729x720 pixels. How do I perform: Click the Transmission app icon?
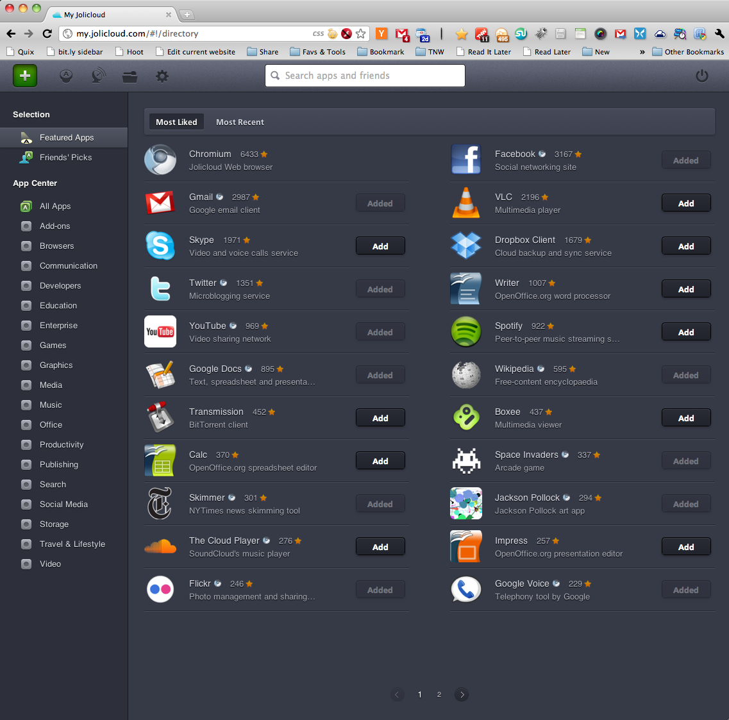pos(160,417)
